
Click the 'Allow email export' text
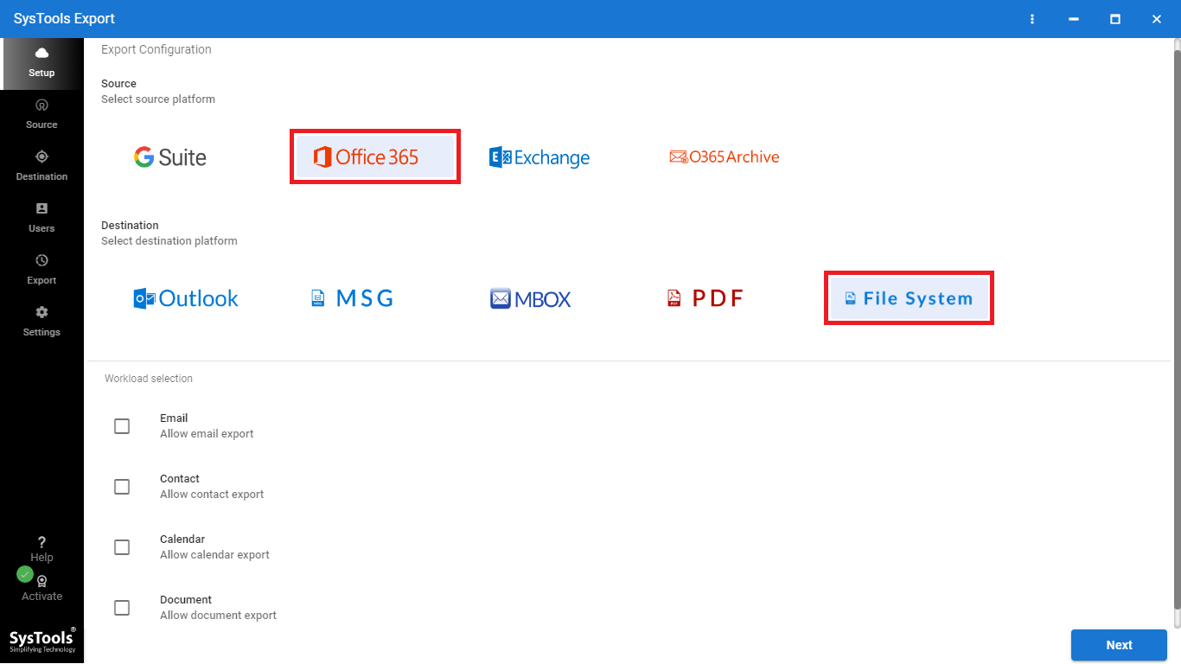click(x=207, y=434)
